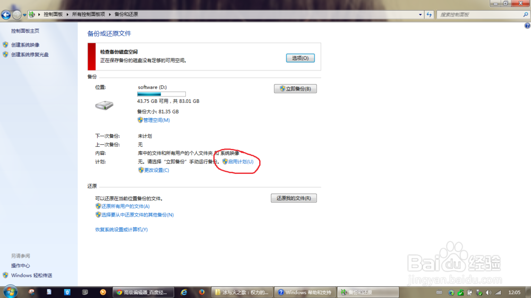Switch to the Chrome 高级编辑器_百度经 taskbar window
This screenshot has height=298, width=531.
tap(143, 292)
